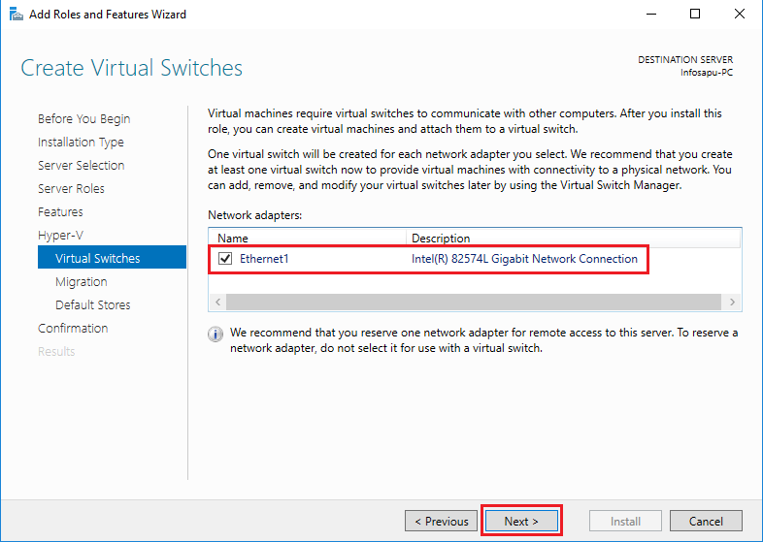Select Server Selection in the sidebar
The width and height of the screenshot is (763, 542).
[x=82, y=165]
